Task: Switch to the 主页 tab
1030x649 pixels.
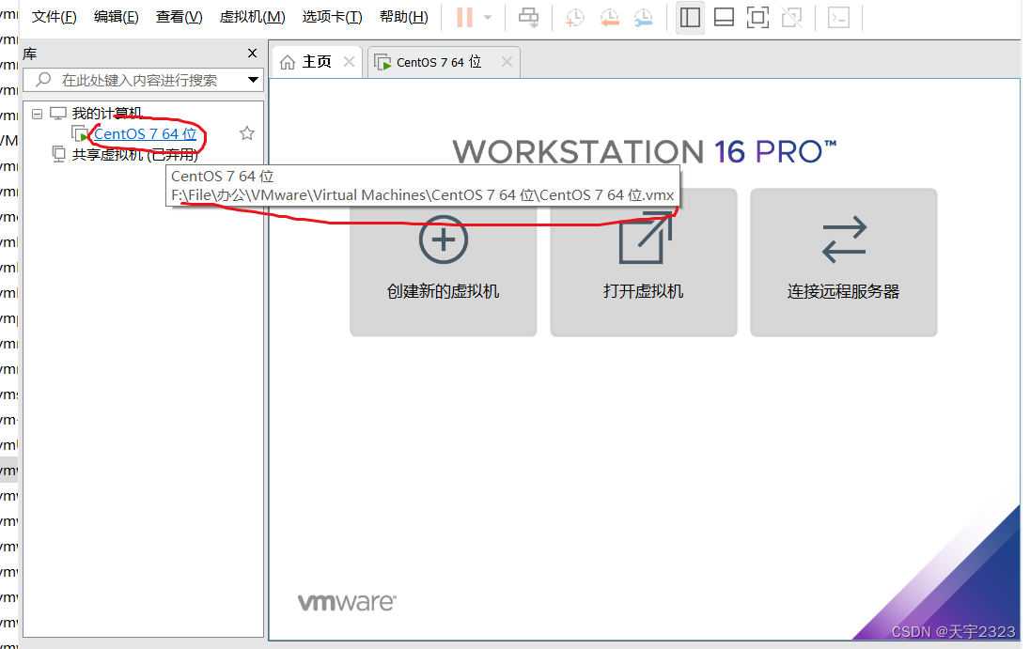Action: click(x=316, y=62)
